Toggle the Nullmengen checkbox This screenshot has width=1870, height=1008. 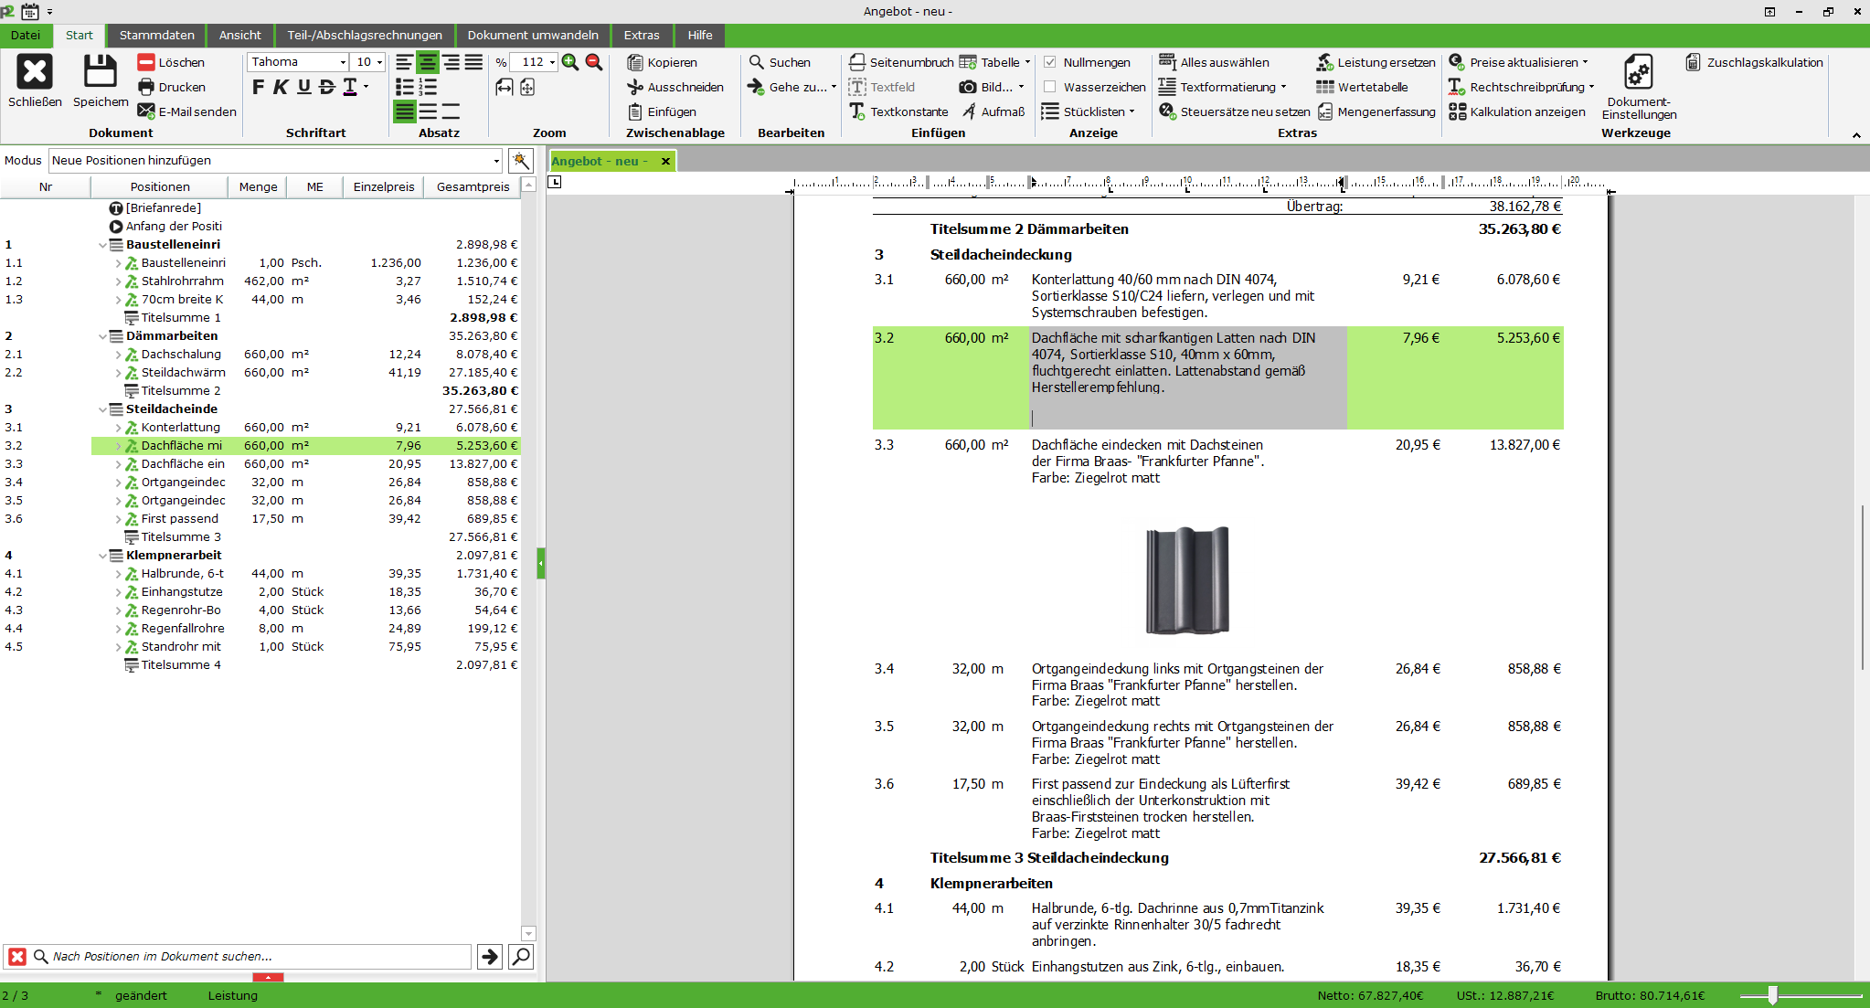point(1050,62)
